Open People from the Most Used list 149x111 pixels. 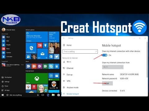[x=6, y=45]
